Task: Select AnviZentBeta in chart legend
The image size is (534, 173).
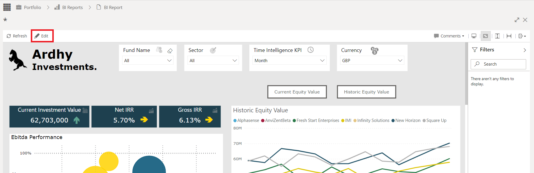Action: pos(276,120)
